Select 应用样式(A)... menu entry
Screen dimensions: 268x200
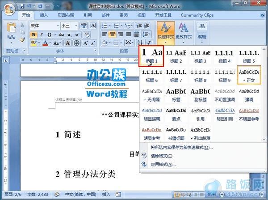[x=163, y=165]
